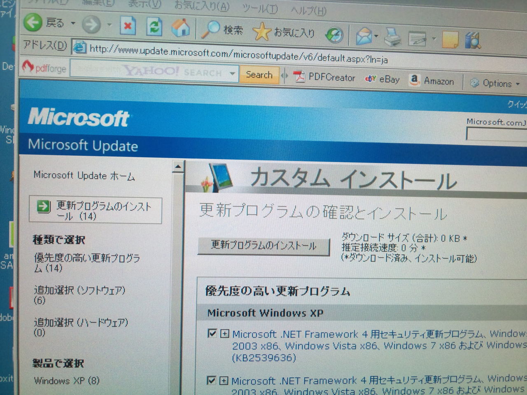The width and height of the screenshot is (527, 395).
Task: Open Amazon toolbar shortcut
Action: coord(432,81)
